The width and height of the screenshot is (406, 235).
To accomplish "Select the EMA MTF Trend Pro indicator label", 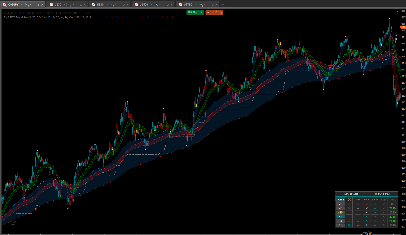I will click(16, 17).
